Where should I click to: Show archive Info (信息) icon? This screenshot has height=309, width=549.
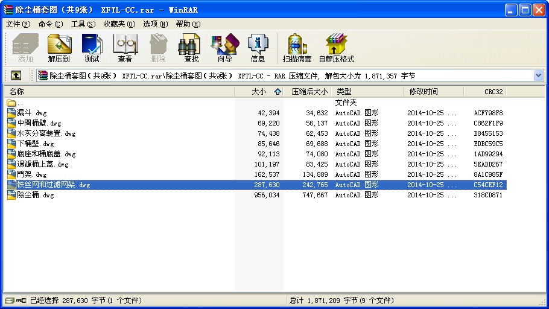pos(258,48)
